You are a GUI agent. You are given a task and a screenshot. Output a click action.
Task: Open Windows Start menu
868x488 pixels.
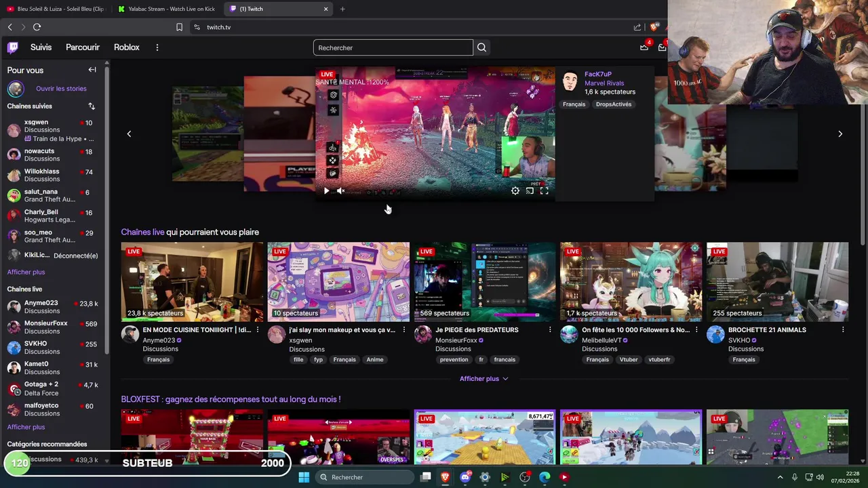pos(304,477)
